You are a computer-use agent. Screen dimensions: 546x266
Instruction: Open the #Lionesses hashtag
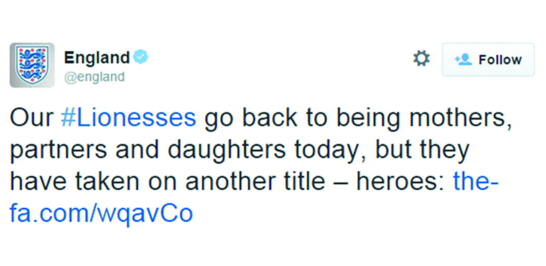(128, 118)
